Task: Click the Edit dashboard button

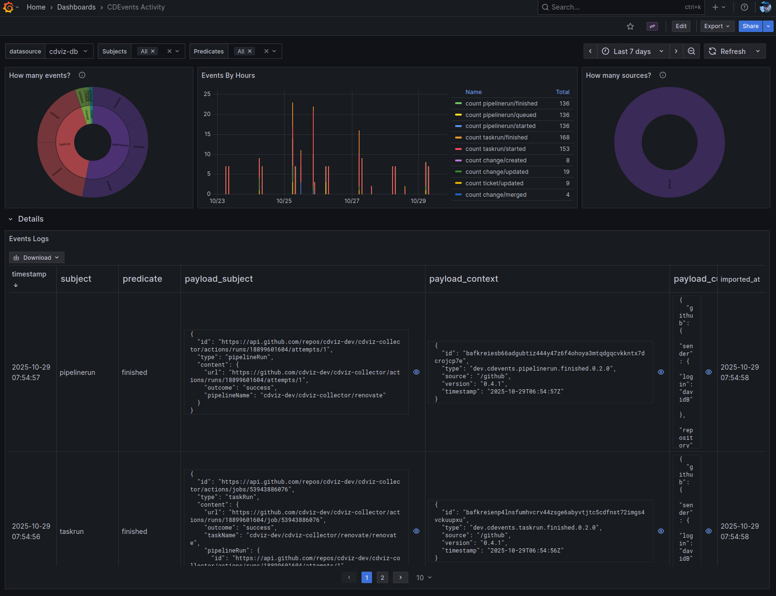Action: 681,26
